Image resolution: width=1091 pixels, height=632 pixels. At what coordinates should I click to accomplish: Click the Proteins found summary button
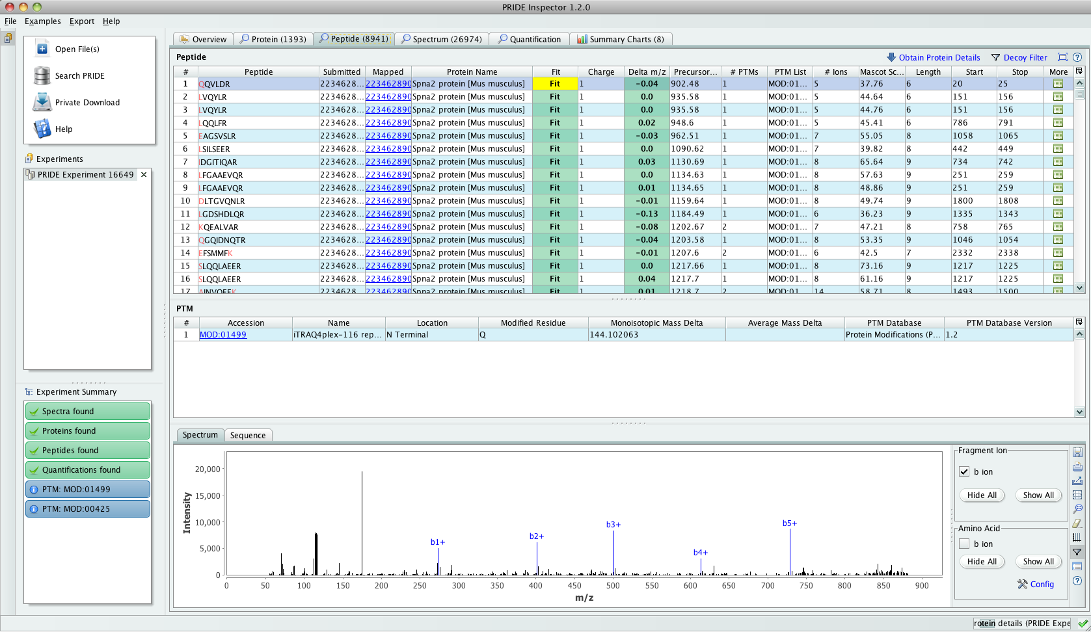(x=88, y=431)
